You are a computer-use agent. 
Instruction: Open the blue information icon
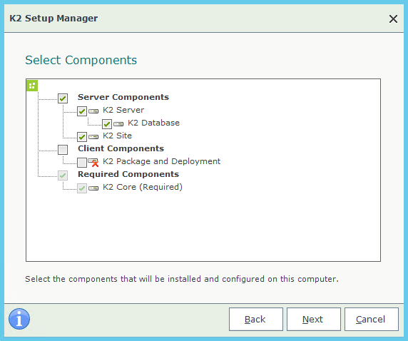19,319
